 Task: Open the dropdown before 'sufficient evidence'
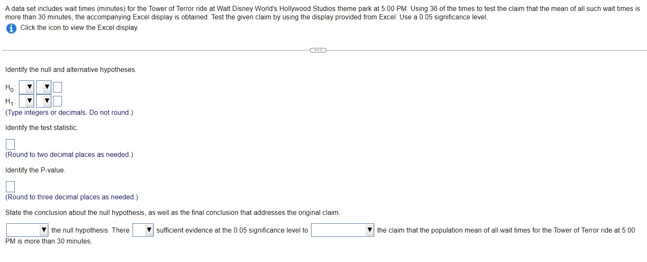coord(148,230)
